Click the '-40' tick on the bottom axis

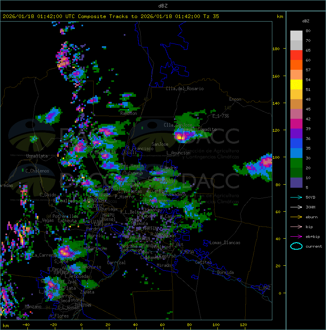pyautogui.click(x=26, y=325)
